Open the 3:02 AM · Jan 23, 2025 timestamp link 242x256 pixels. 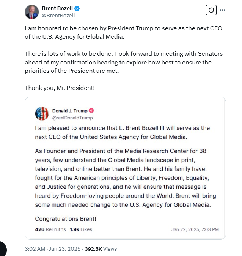click(53, 249)
